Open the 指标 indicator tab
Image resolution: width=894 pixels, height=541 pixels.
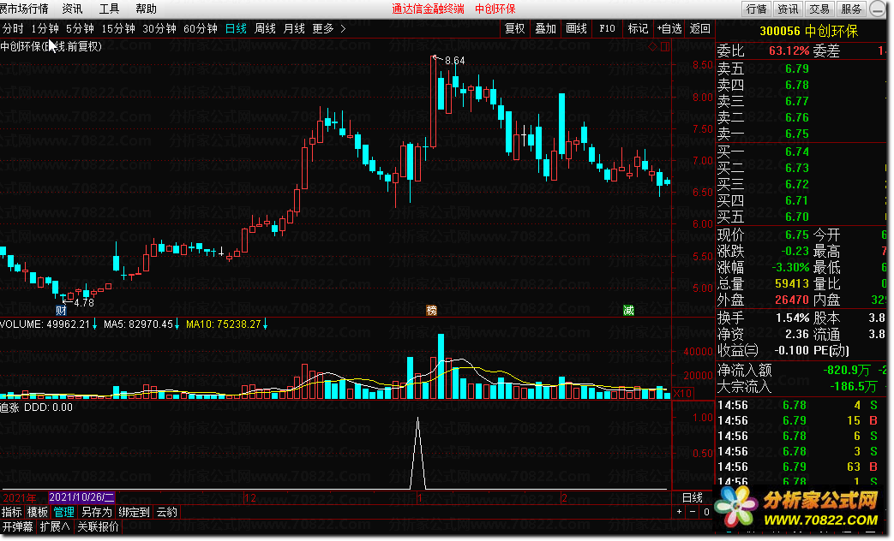click(11, 512)
